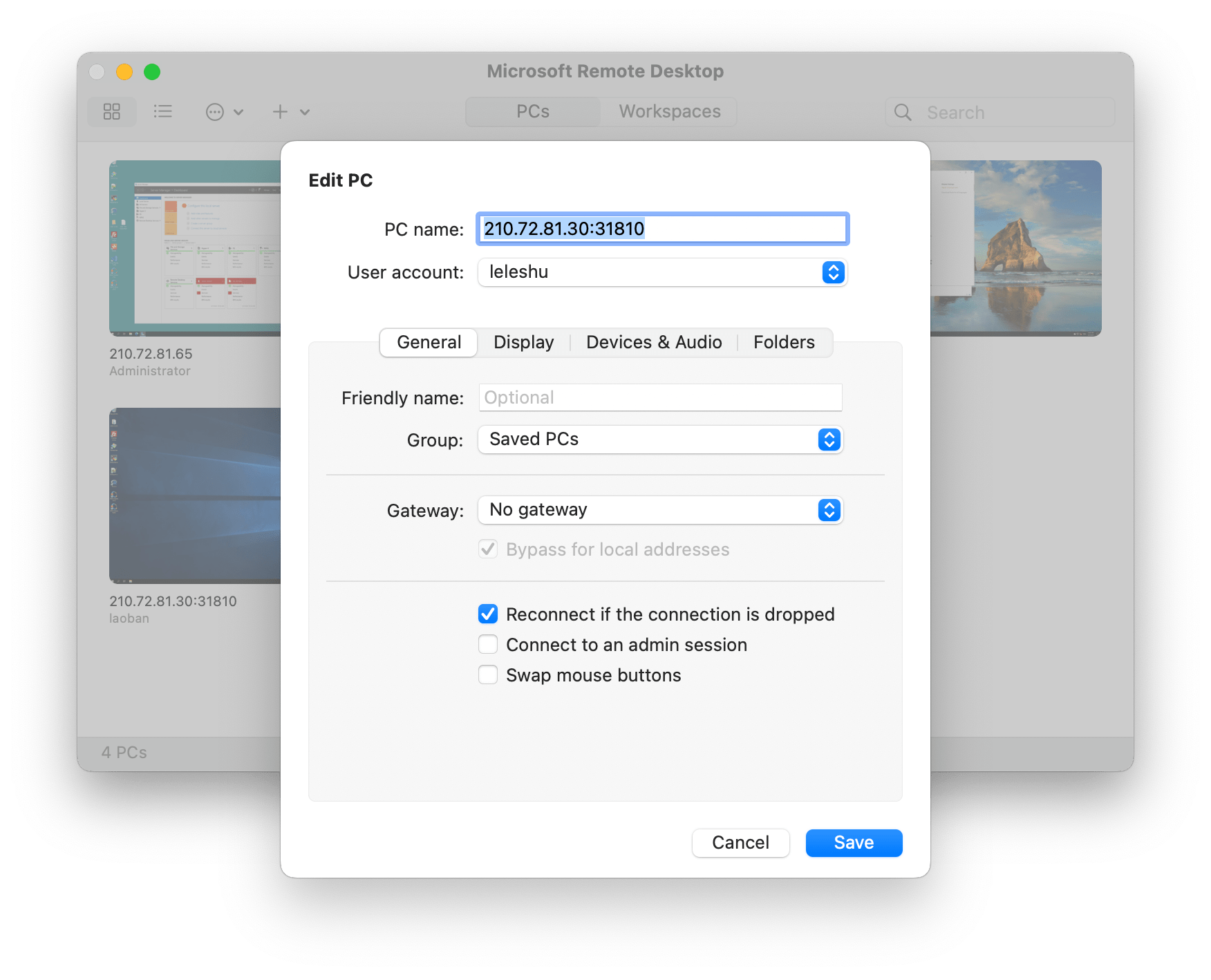Image resolution: width=1211 pixels, height=980 pixels.
Task: Open the Gateway dropdown
Action: pyautogui.click(x=660, y=510)
